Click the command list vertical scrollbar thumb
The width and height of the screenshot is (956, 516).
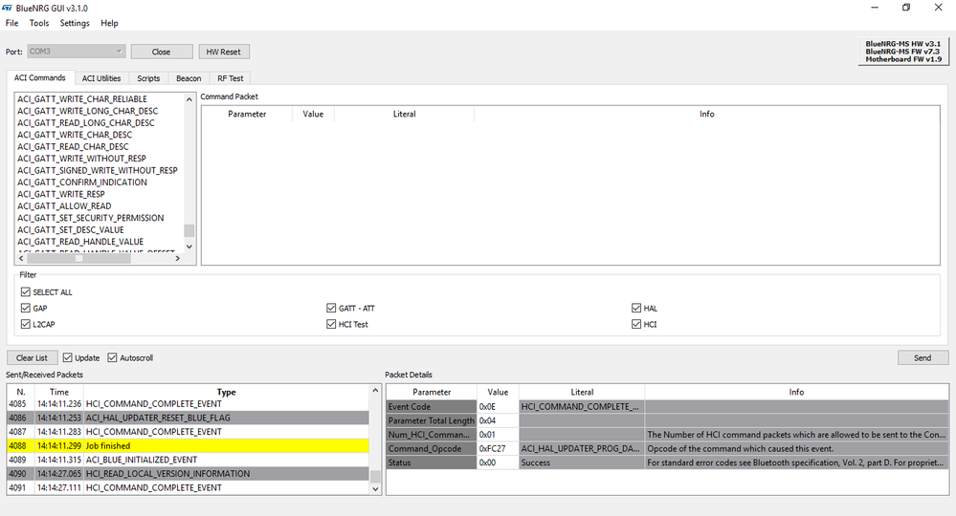(189, 230)
